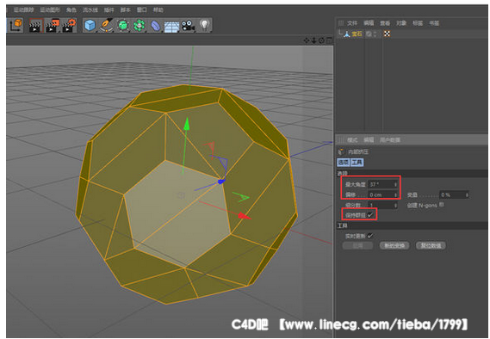Click the 复位数值 button
Screen dimensions: 490x339
click(431, 246)
